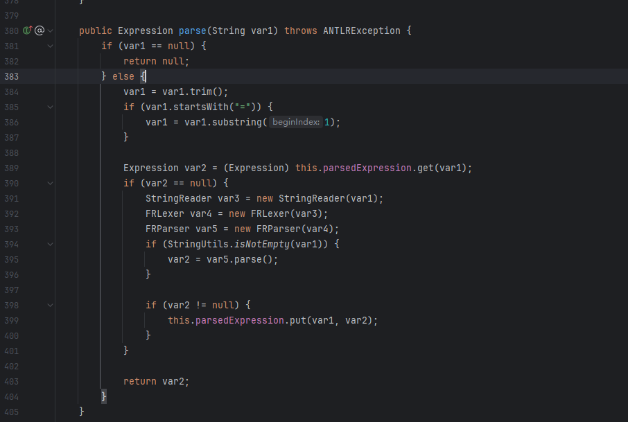The image size is (628, 422).
Task: Click the parsedExpression field on line 389
Action: click(367, 168)
